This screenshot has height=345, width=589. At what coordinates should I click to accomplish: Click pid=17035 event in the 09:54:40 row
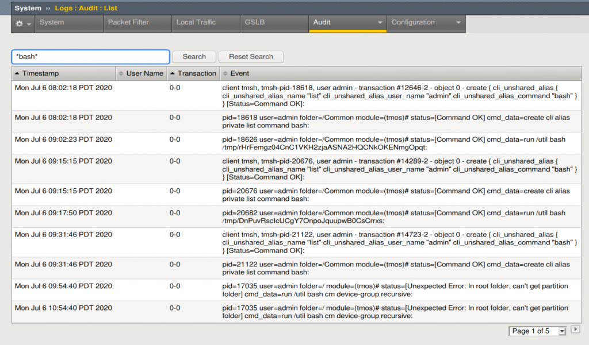395,290
